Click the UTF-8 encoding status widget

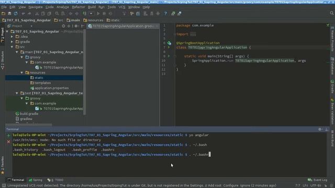pyautogui.click(x=316, y=186)
